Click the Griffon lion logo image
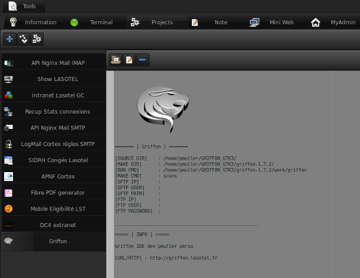This screenshot has width=360, height=278. 163,109
